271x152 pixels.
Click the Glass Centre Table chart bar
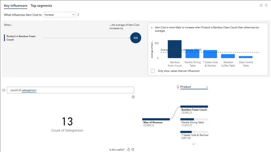point(246,57)
